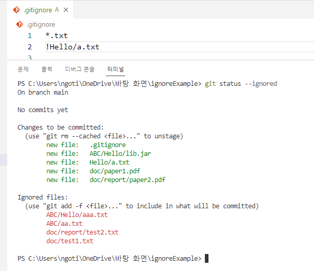The width and height of the screenshot is (314, 271).
Task: Click the 'Changes to be committed:' heading
Action: pos(60,128)
